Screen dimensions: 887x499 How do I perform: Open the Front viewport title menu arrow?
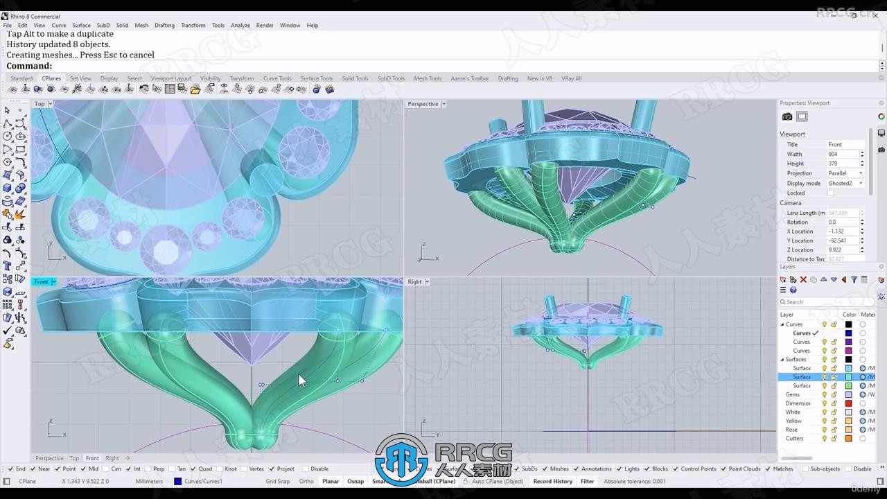pos(53,281)
